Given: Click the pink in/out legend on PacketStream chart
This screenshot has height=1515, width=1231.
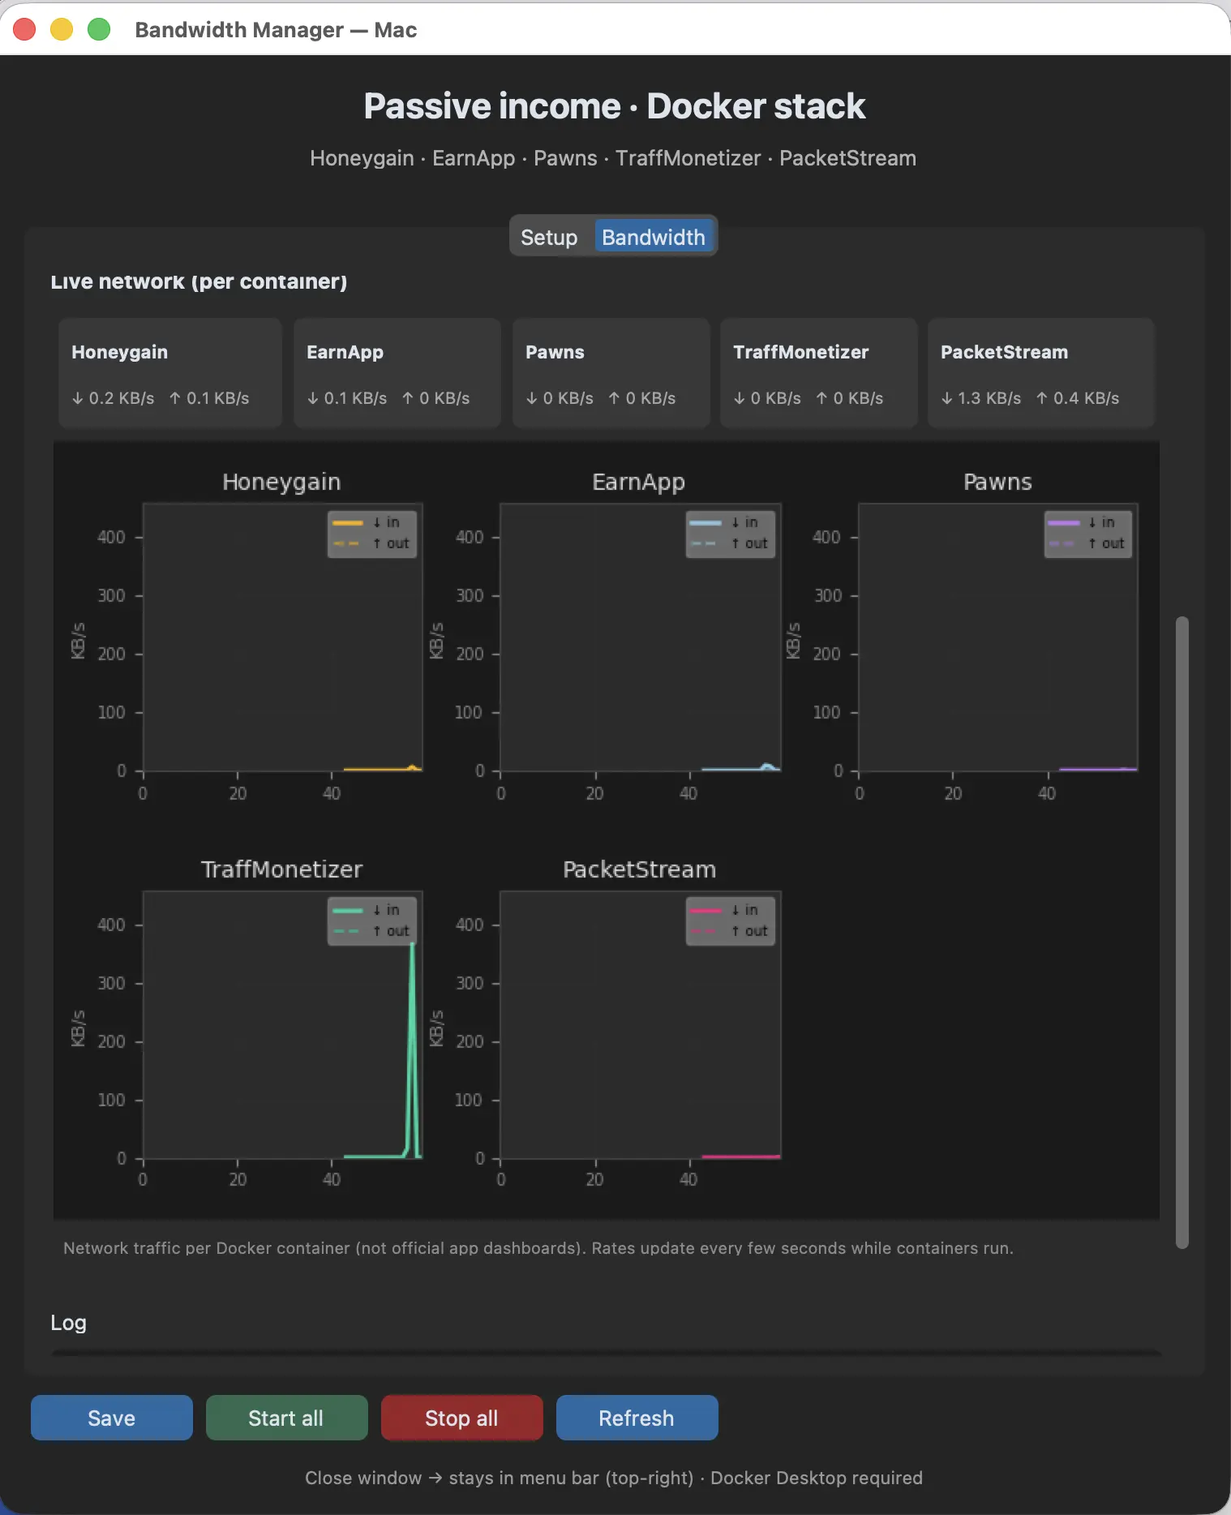Looking at the screenshot, I should coord(731,921).
